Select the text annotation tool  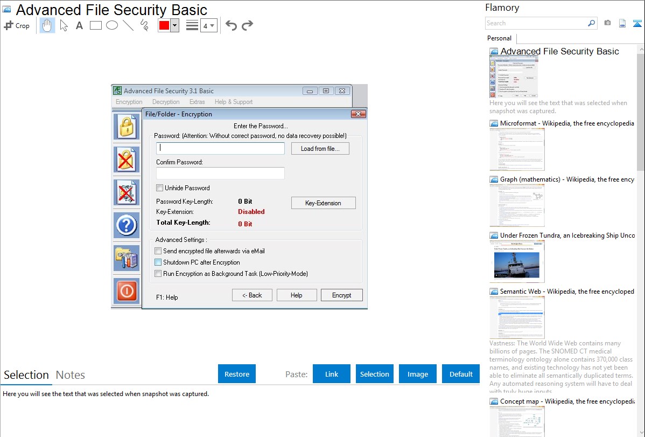click(x=79, y=25)
